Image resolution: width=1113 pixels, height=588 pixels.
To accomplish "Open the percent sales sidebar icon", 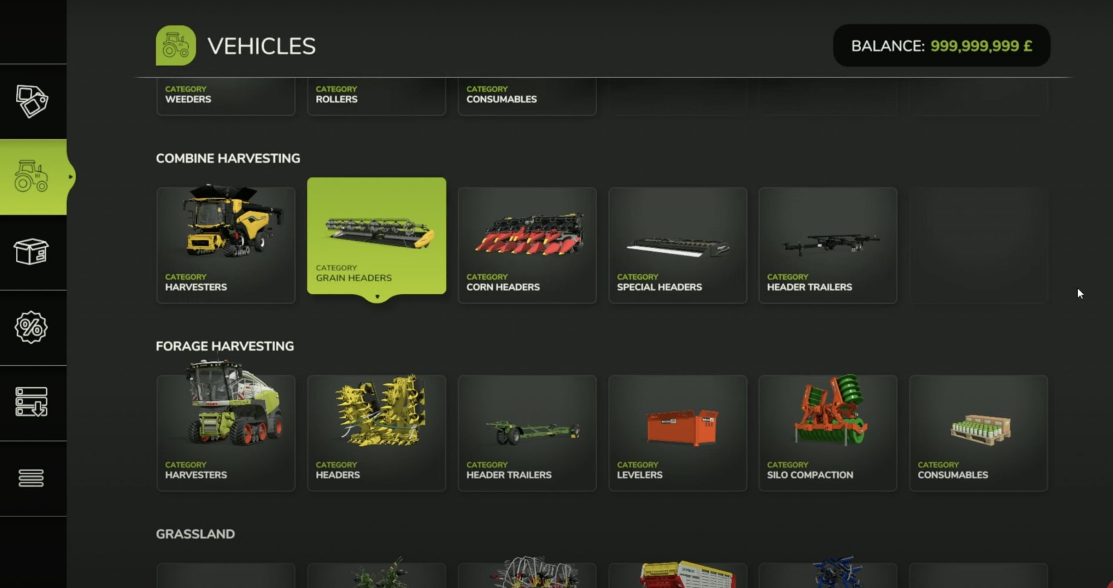I will 31,327.
